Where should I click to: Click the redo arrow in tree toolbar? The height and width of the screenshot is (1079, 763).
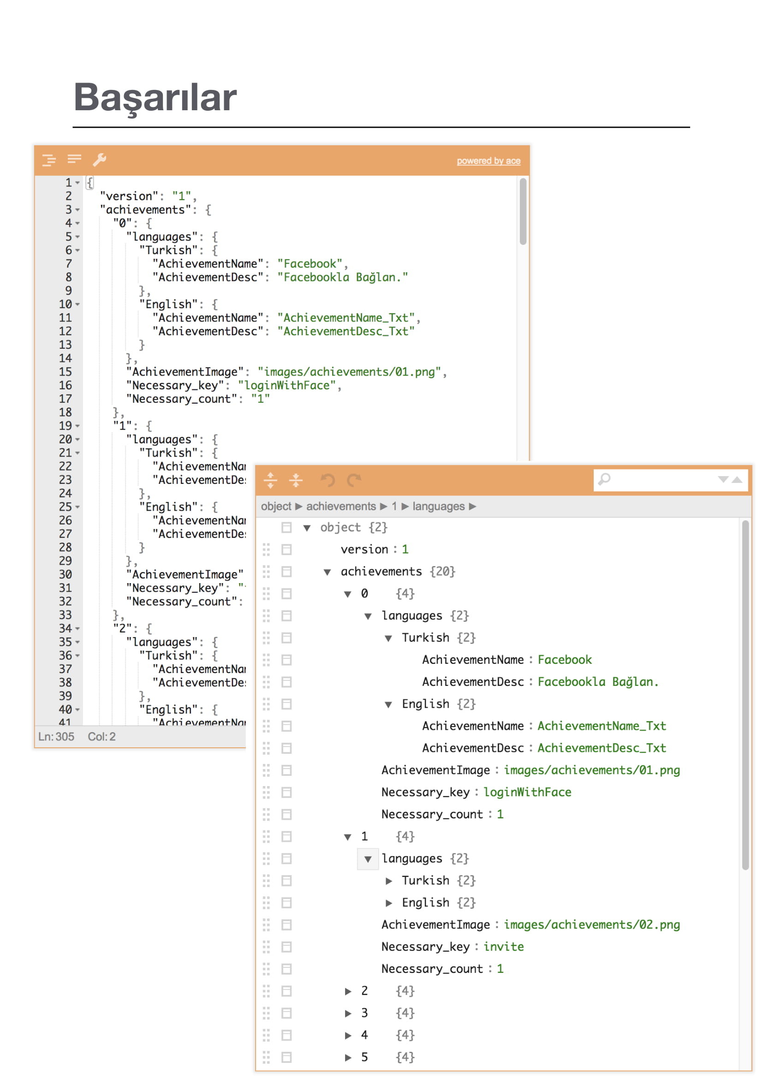pyautogui.click(x=354, y=480)
